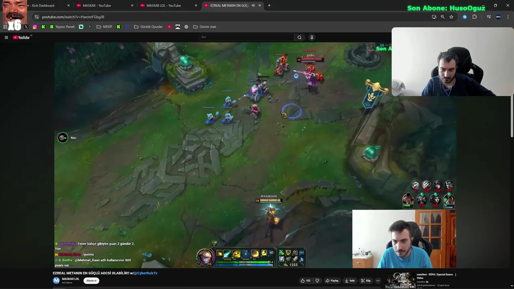
Task: Open the Instagram bookmark
Action: pos(35,27)
